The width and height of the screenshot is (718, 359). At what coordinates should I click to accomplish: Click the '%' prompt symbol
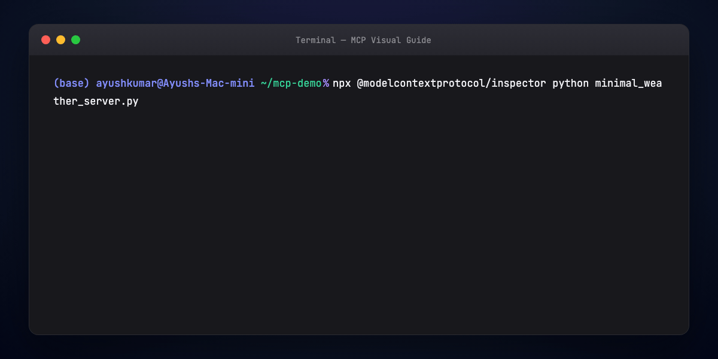click(326, 83)
